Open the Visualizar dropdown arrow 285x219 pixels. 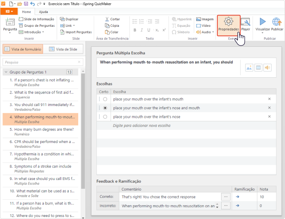tap(263, 33)
